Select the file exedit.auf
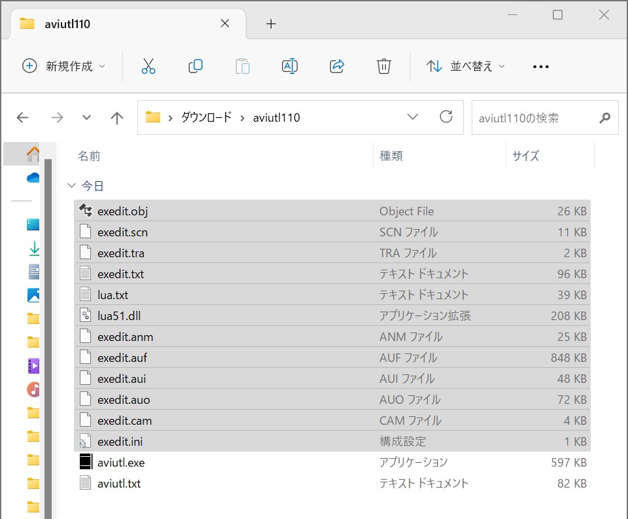 click(x=332, y=357)
